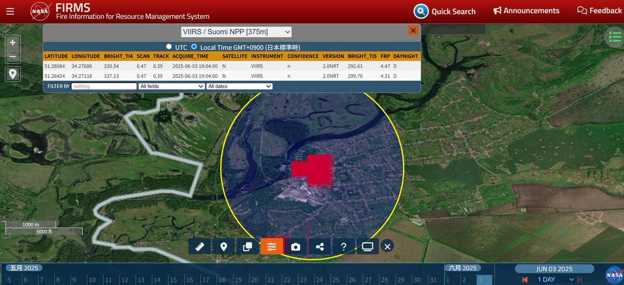This screenshot has height=285, width=624.
Task: Select row with latitude 51.26424
Action: click(232, 76)
